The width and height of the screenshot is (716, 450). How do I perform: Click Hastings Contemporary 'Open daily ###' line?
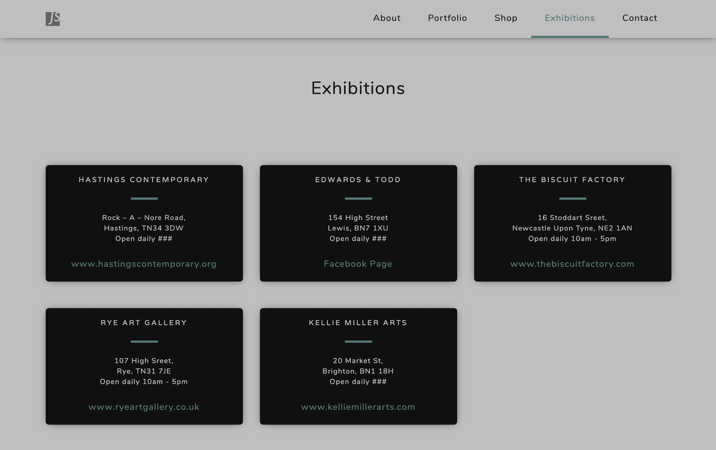click(x=144, y=239)
